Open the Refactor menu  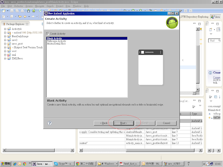tap(18, 6)
